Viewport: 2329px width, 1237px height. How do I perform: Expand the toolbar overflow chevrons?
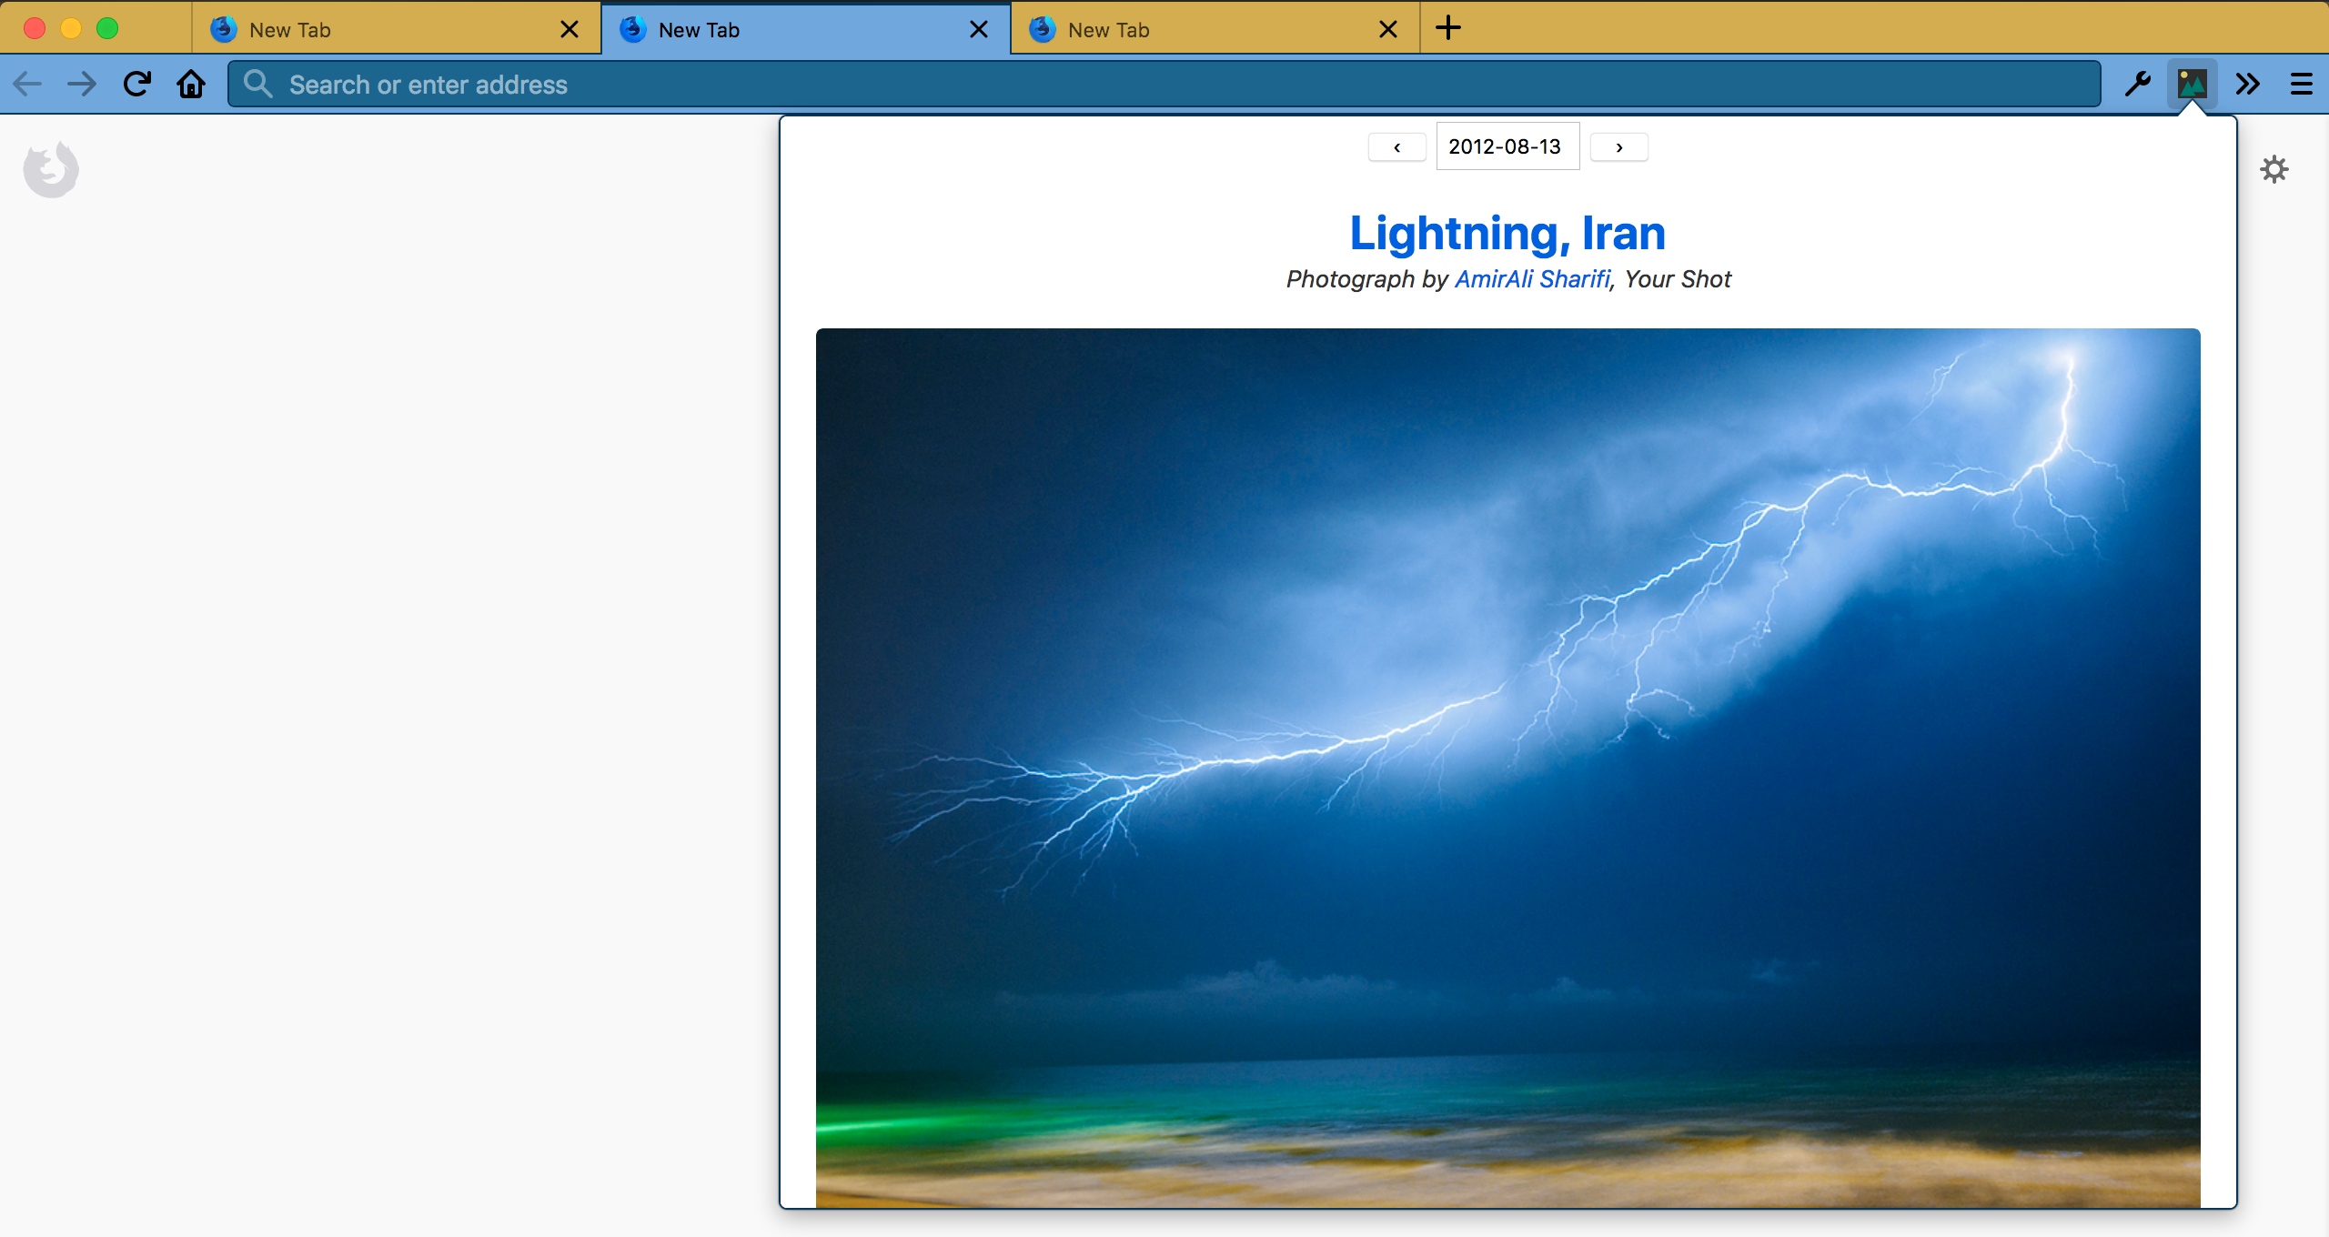[2247, 85]
